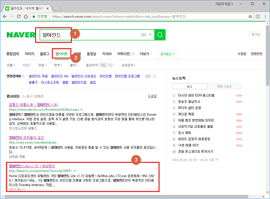Image resolution: width=270 pixels, height=199 pixels.
Task: Turn option keeping off with 꺼짐
Action: (103, 65)
